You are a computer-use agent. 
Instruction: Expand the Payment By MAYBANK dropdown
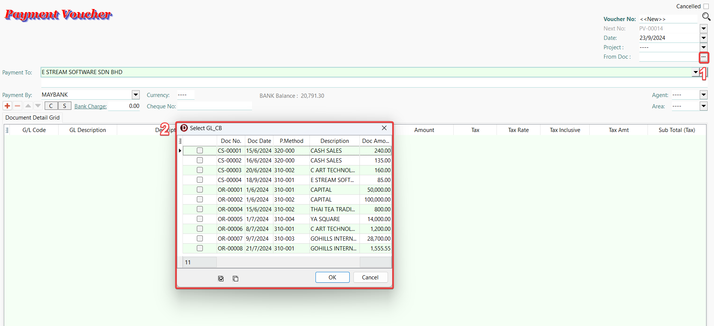(x=136, y=95)
